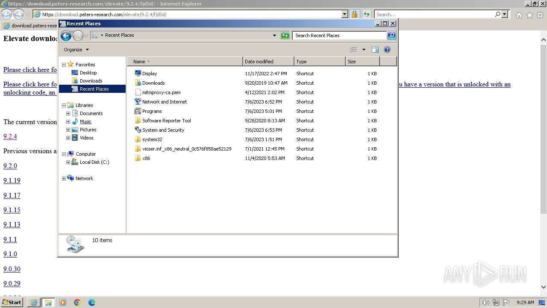Open the Organize menu

[x=76, y=50]
